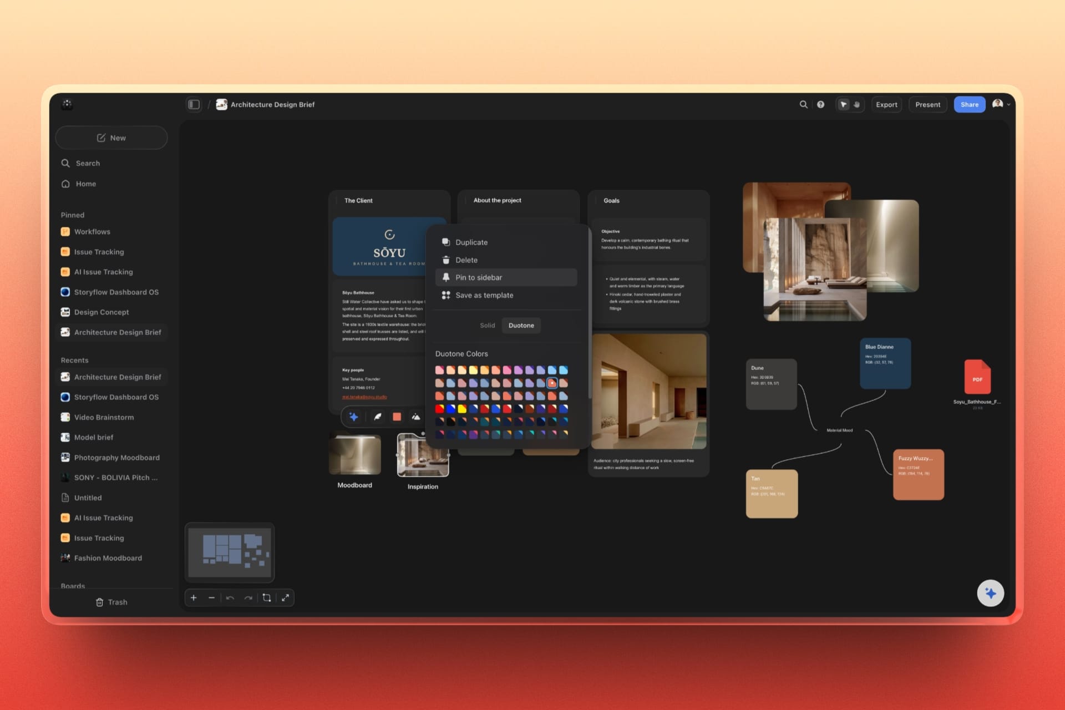
Task: Open the AI sparkle assistant button
Action: coord(990,594)
